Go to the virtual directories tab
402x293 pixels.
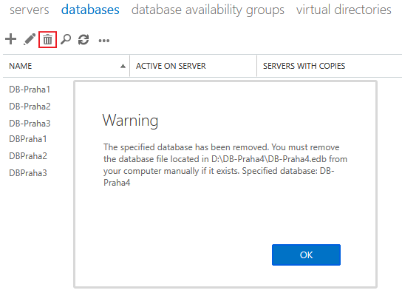344,10
